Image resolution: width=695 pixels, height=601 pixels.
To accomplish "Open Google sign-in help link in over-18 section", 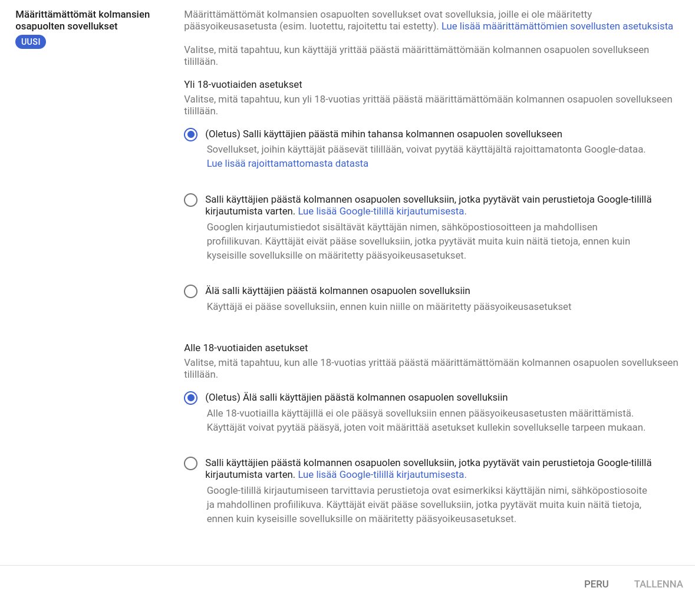I will pos(382,211).
